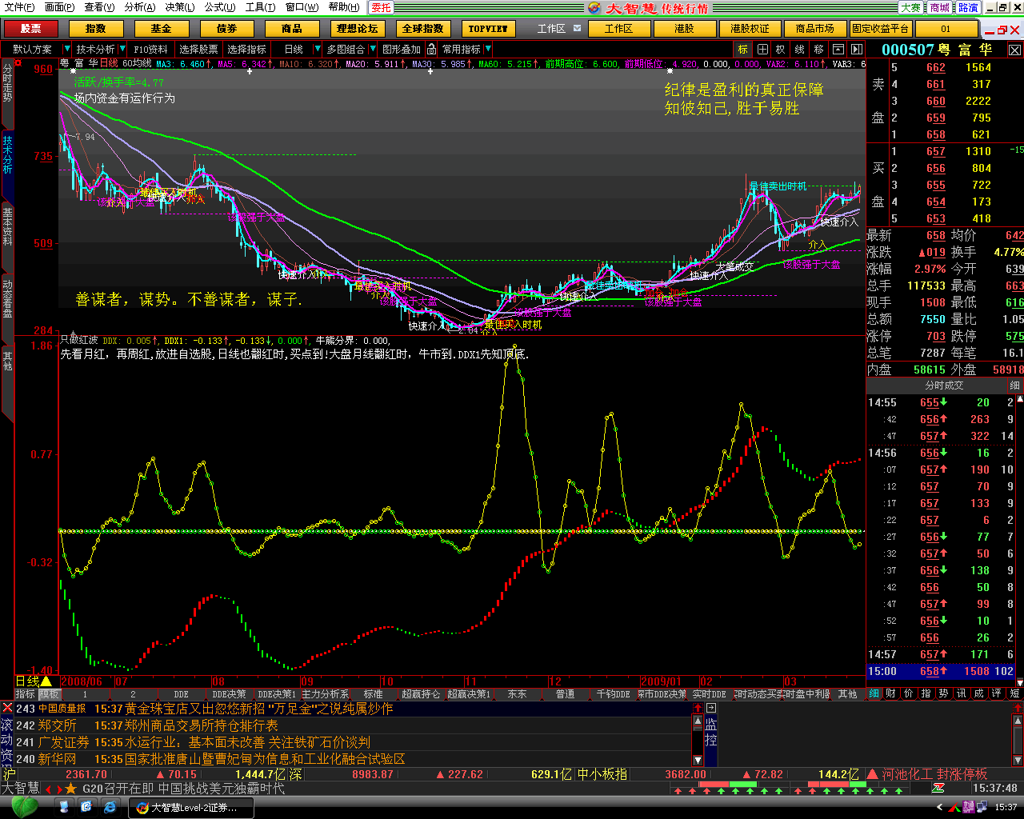Click the 标 marker toggle icon
This screenshot has height=819, width=1024.
(x=743, y=50)
